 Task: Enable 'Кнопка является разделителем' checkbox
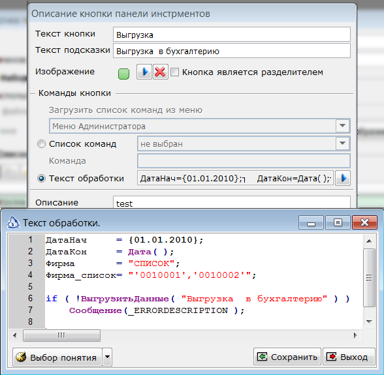[x=174, y=72]
